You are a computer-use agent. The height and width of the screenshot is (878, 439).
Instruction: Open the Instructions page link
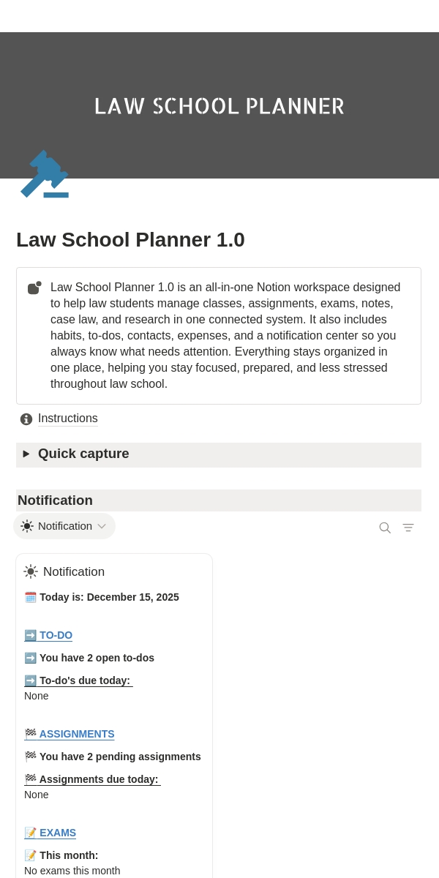(x=67, y=419)
